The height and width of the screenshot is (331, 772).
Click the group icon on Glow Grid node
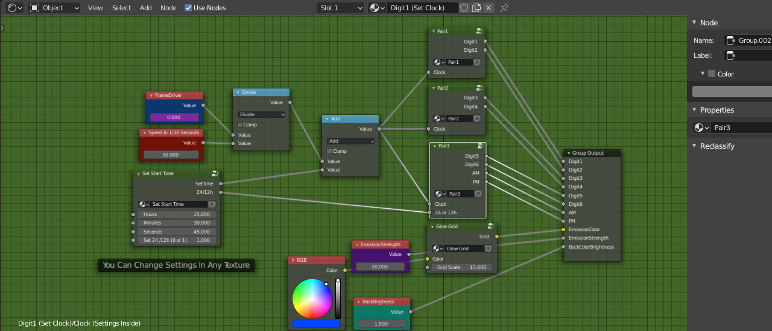pos(490,226)
